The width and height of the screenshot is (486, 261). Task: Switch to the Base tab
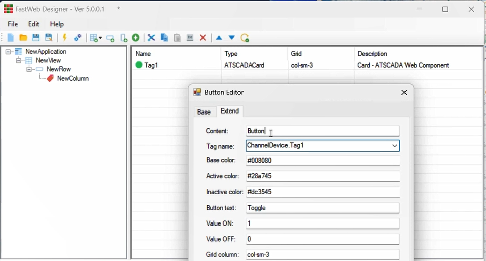204,112
